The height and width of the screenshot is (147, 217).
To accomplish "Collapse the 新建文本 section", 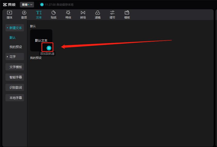I will coord(15,28).
